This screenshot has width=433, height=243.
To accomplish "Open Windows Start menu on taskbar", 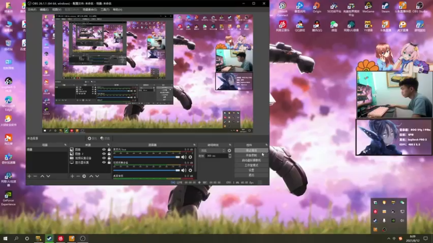I will (x=5, y=239).
